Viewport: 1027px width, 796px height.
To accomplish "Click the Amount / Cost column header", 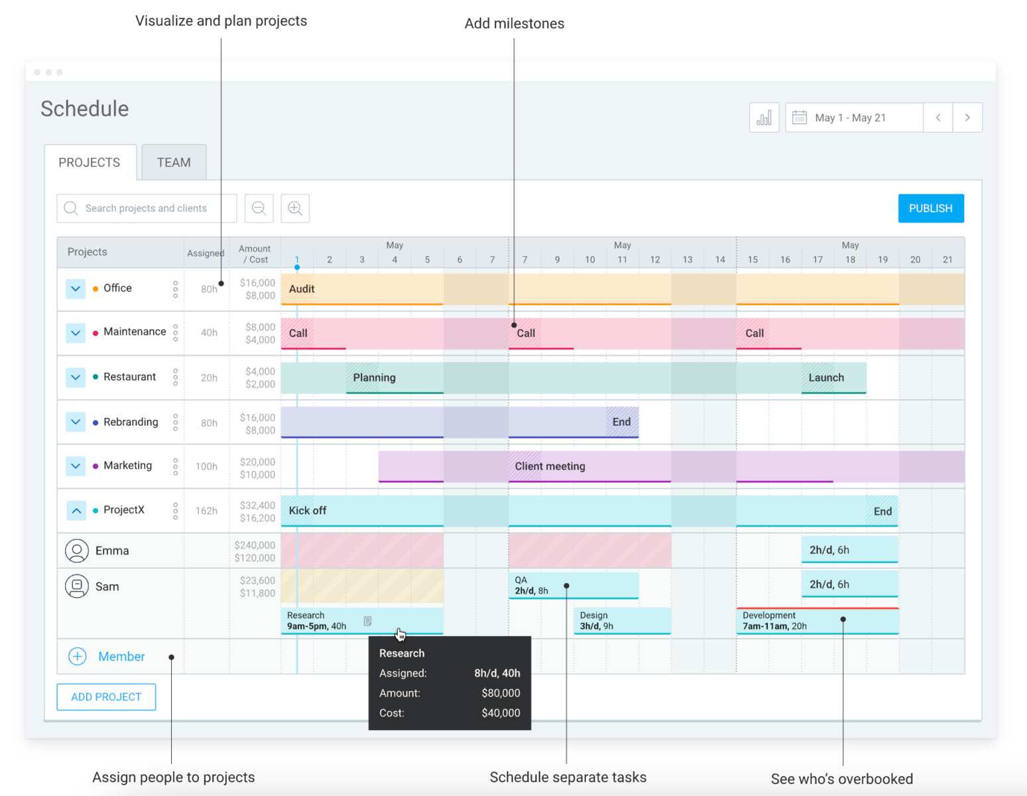I will [x=255, y=254].
